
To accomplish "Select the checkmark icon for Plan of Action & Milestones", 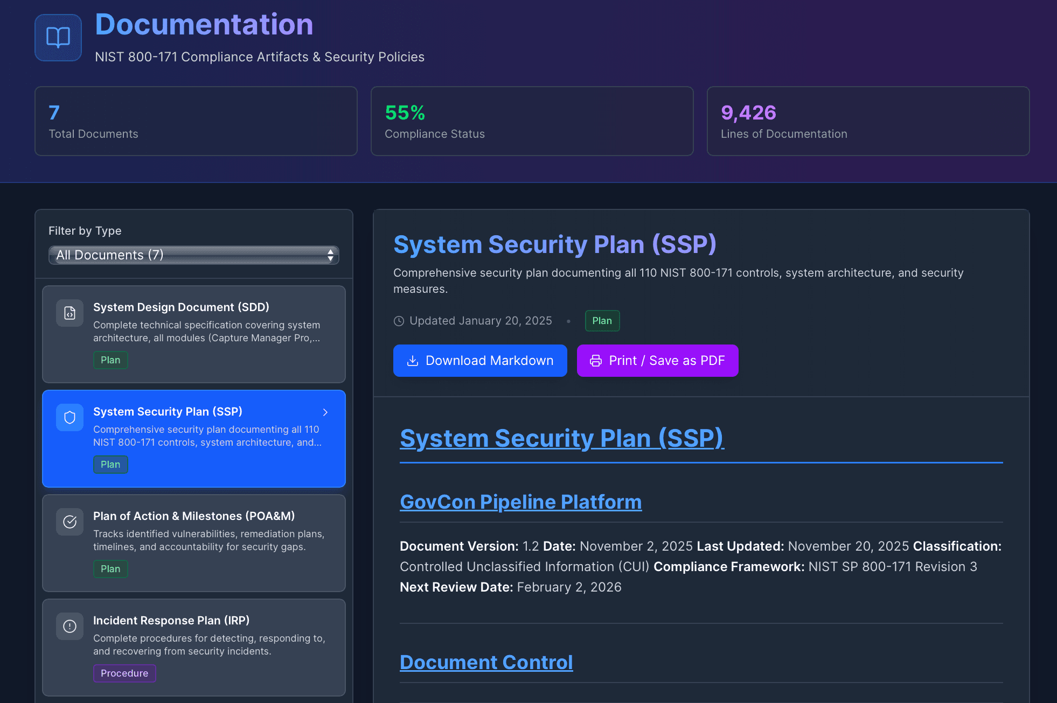I will tap(69, 522).
